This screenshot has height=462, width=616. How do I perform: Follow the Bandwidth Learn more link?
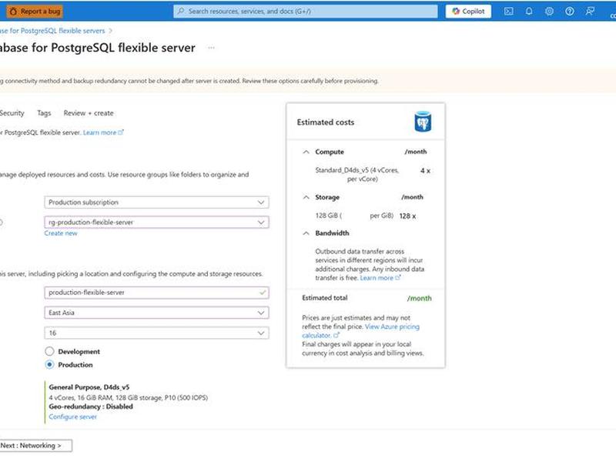[x=380, y=278]
